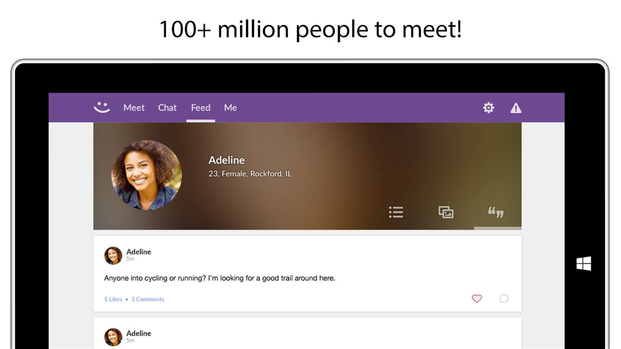Open the 3 Comments link
This screenshot has width=621, height=349.
click(148, 299)
